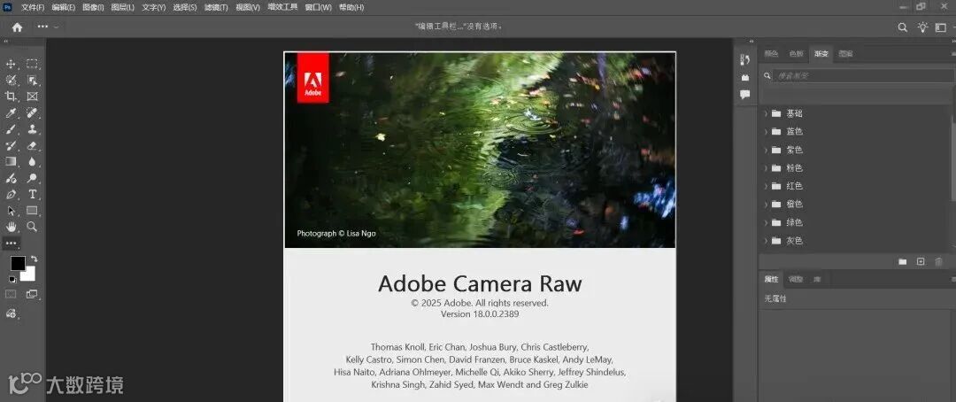This screenshot has width=956, height=402.
Task: Select the Horizontal Type tool
Action: [33, 195]
